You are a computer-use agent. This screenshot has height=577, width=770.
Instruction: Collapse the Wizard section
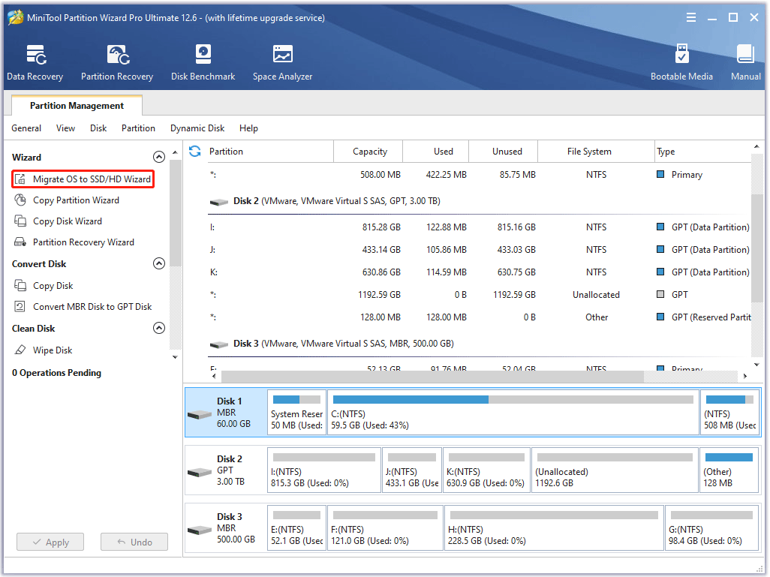158,157
